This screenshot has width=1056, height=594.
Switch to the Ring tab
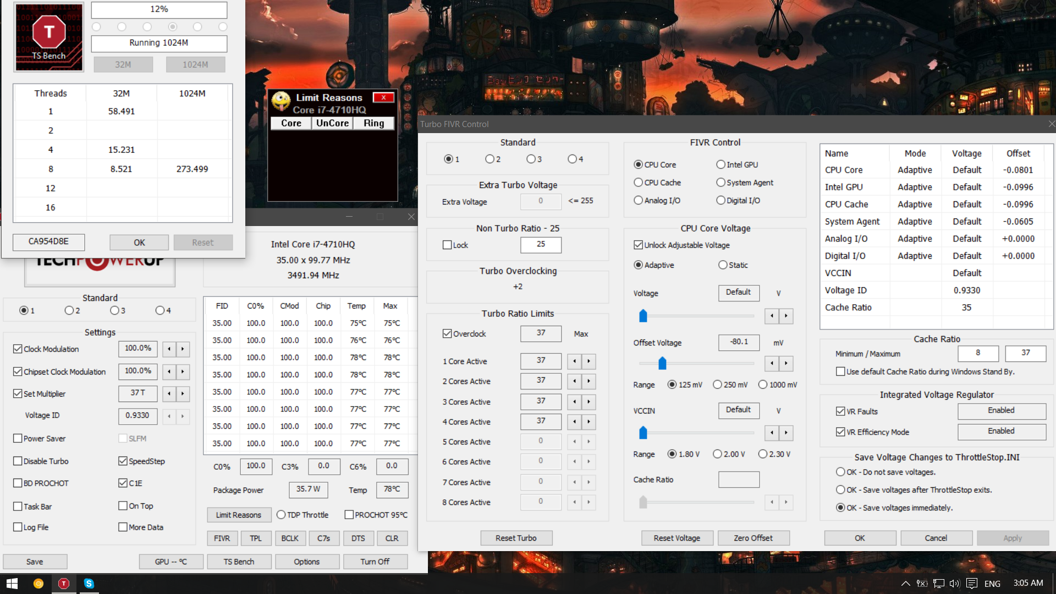[x=373, y=123]
